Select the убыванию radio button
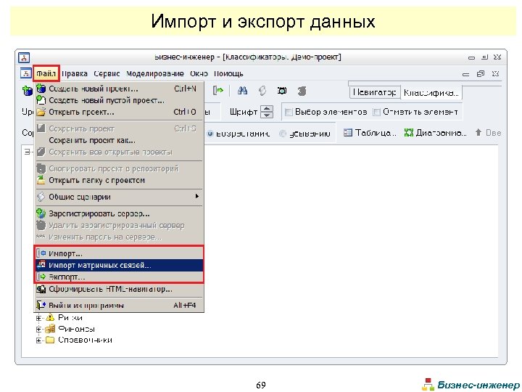 [283, 134]
